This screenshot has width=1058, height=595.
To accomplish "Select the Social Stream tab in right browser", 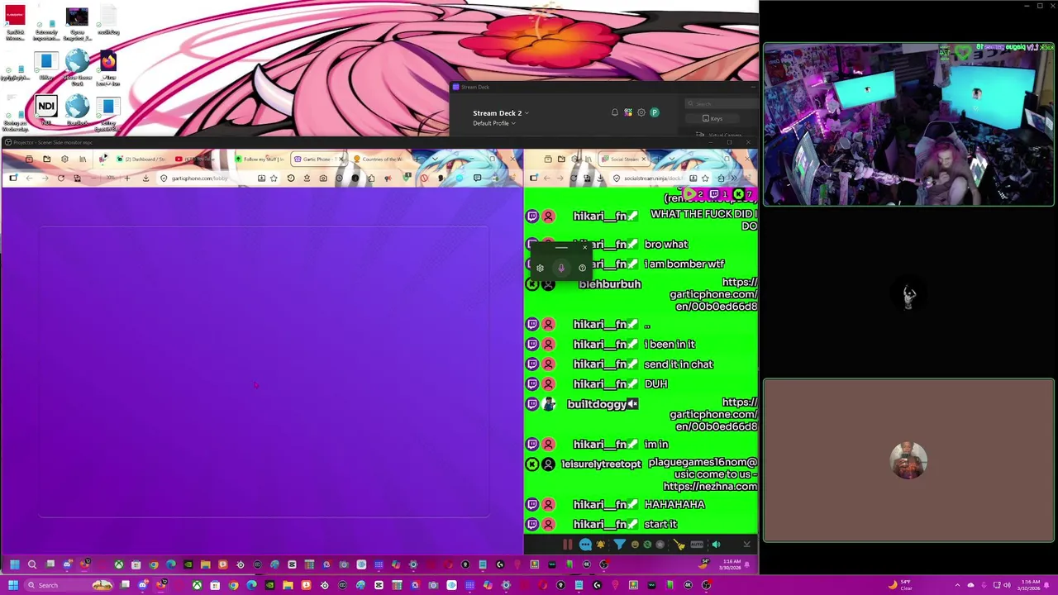I will (x=624, y=159).
